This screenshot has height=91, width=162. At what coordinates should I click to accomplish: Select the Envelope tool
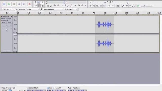(39, 2)
